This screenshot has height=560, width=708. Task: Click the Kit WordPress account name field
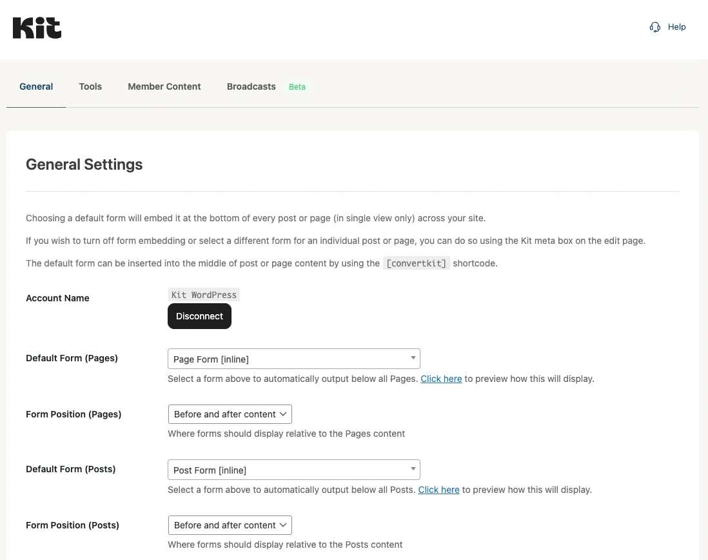pos(204,294)
